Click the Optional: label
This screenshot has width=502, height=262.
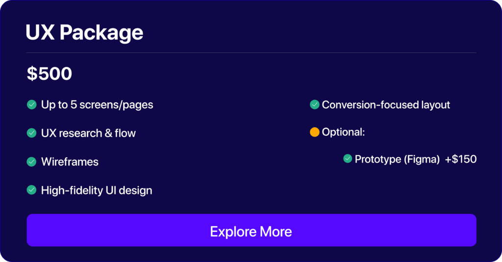tap(343, 132)
